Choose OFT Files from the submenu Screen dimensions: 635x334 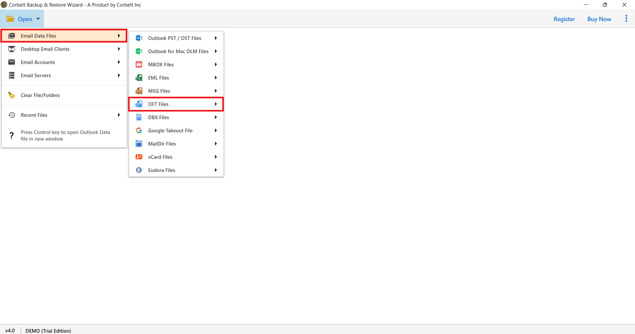click(x=176, y=104)
